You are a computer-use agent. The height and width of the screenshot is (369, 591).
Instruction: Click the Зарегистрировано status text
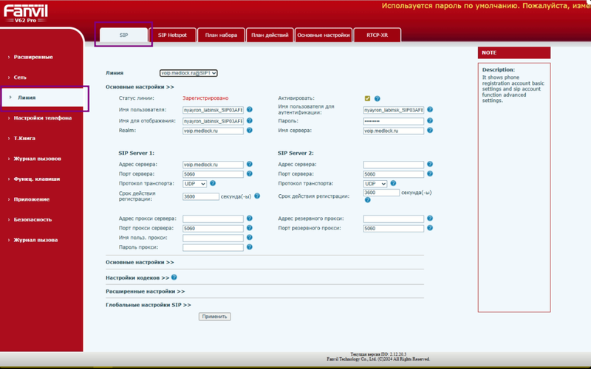[205, 98]
